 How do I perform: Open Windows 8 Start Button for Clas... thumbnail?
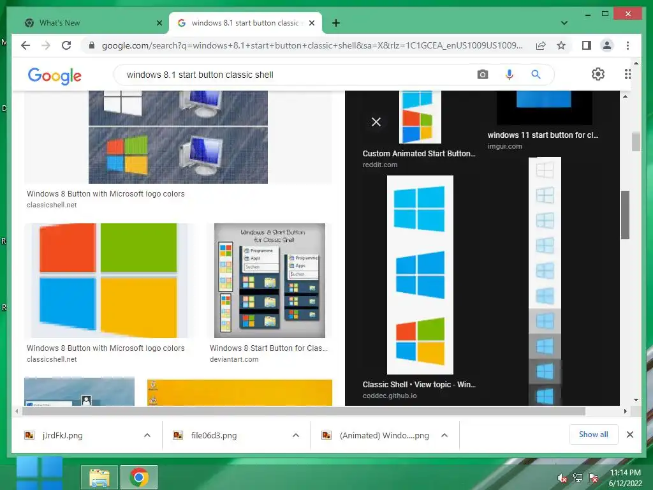click(x=270, y=281)
